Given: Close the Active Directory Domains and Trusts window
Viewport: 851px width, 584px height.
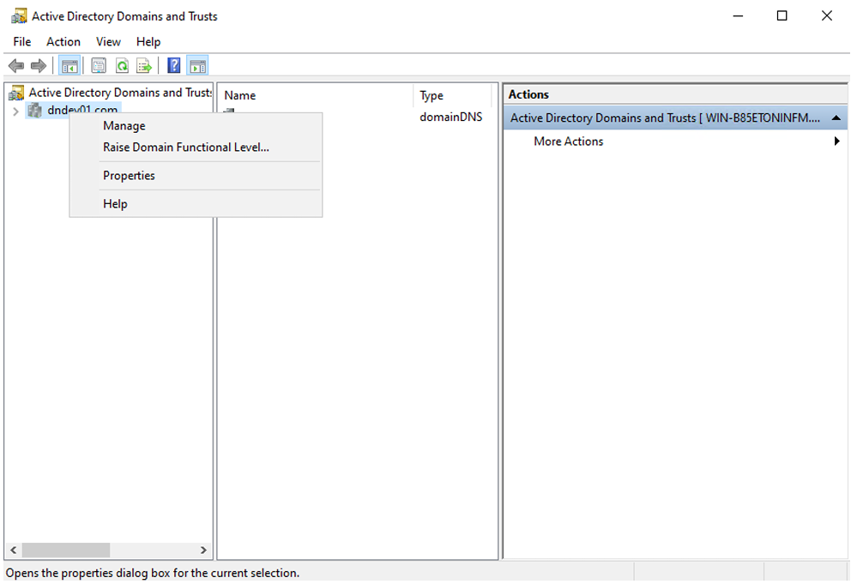Looking at the screenshot, I should [827, 15].
